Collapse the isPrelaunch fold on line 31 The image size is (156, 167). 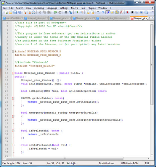[13, 131]
